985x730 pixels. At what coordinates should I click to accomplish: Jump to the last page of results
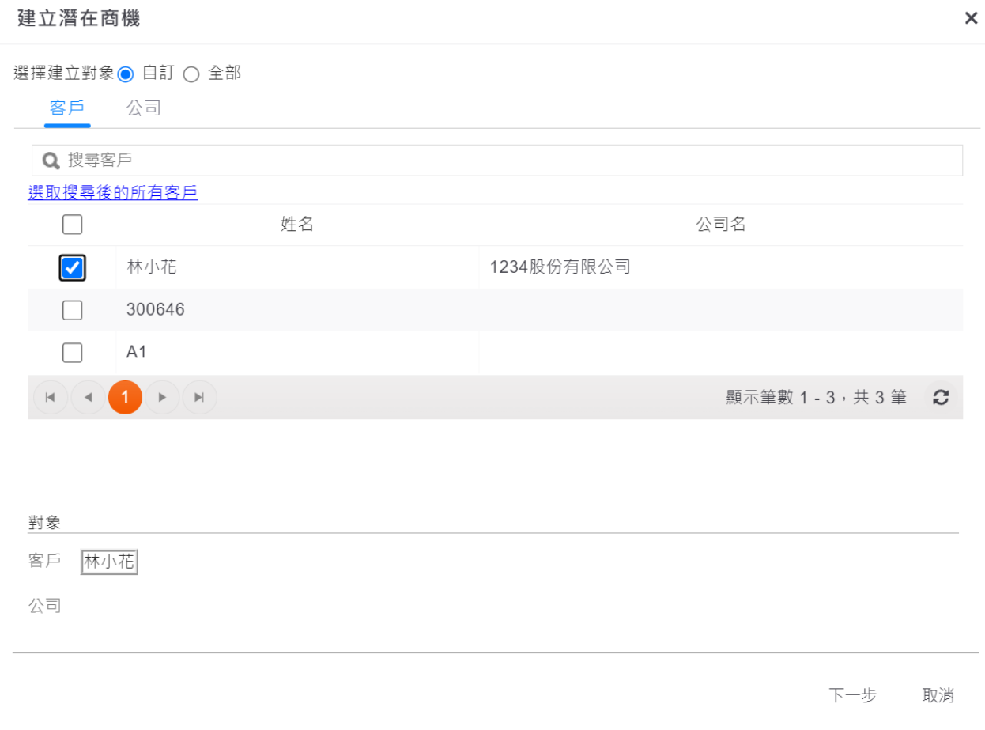(x=199, y=397)
